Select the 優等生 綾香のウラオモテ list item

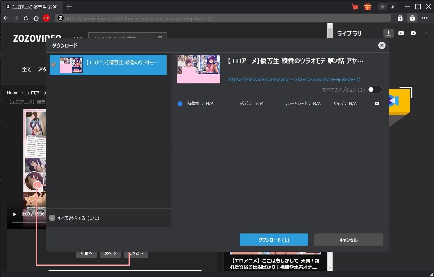pyautogui.click(x=108, y=65)
